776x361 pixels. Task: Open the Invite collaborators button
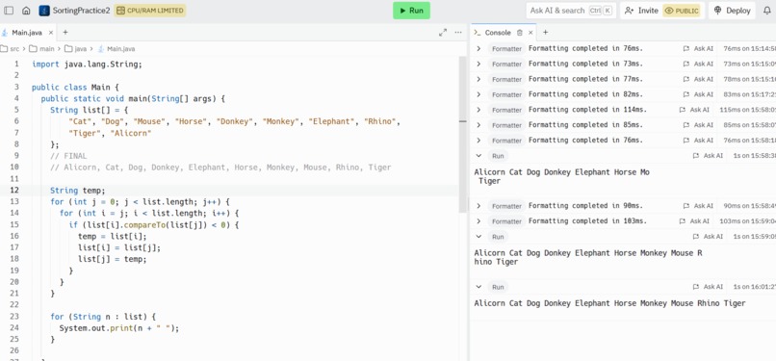click(641, 11)
